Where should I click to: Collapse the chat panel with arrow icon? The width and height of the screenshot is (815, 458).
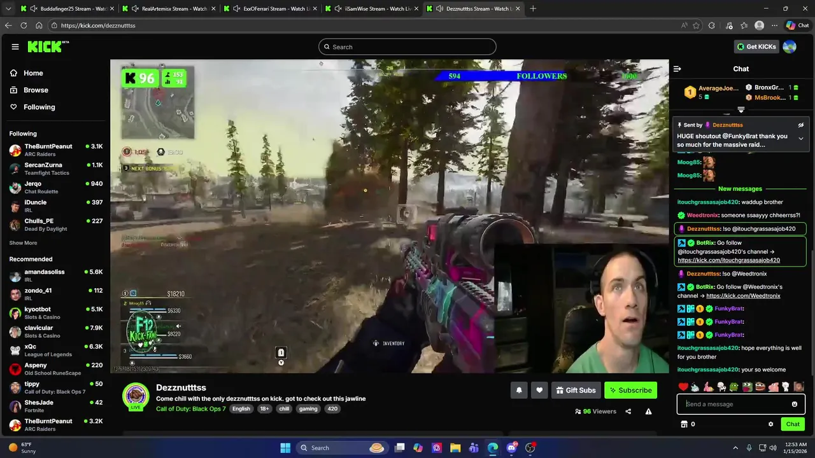(677, 69)
